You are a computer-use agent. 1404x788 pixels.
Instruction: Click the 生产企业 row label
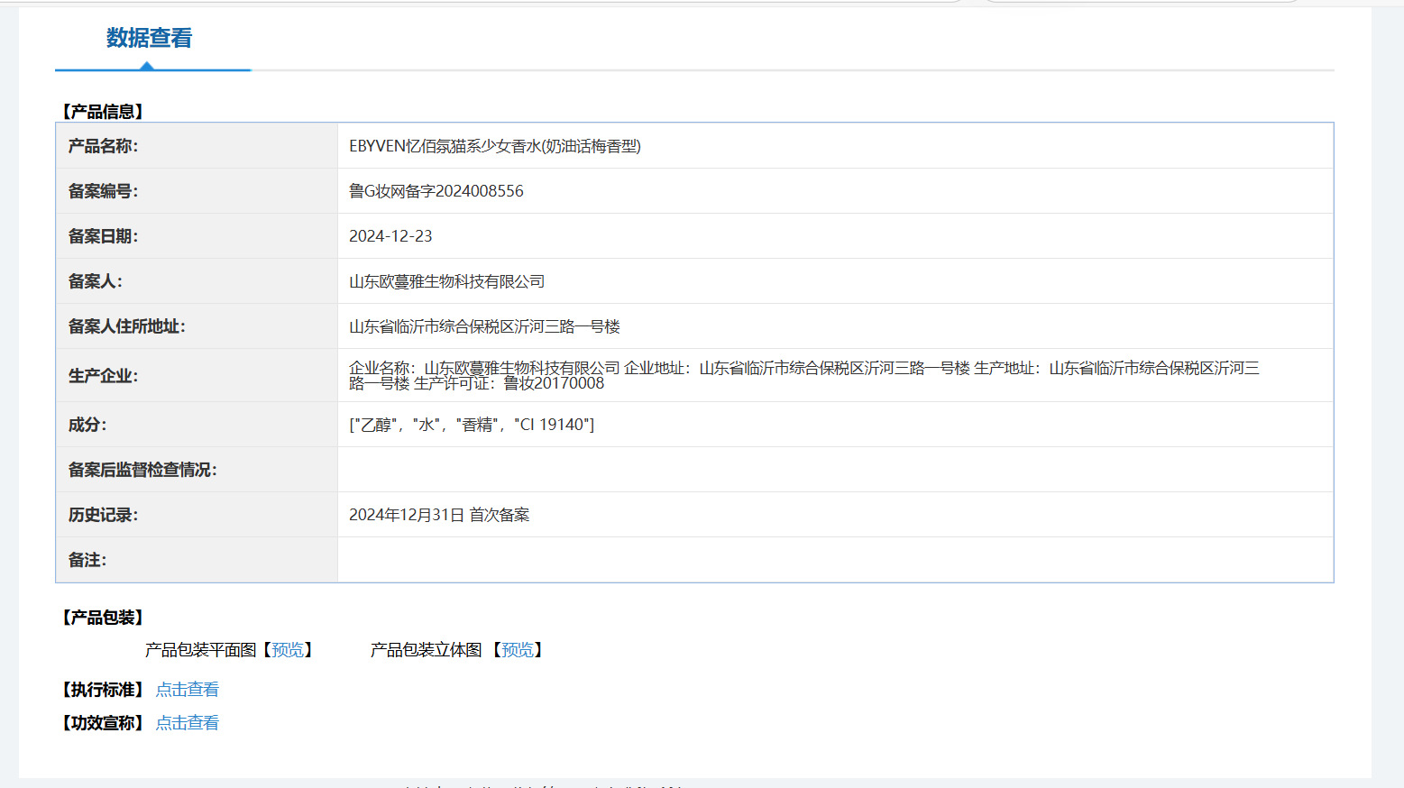coord(104,376)
